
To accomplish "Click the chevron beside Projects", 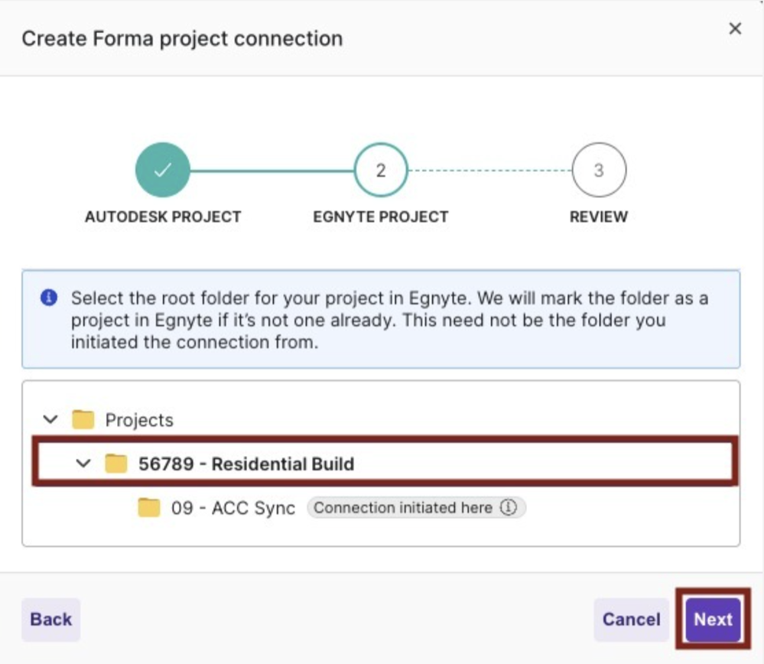I will [x=50, y=419].
